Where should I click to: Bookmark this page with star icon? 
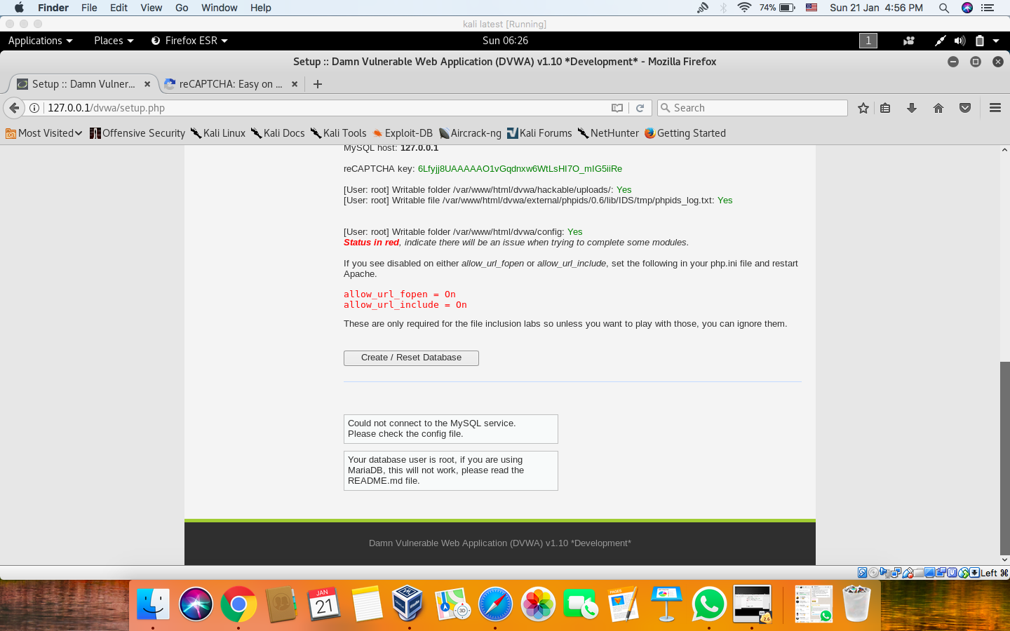point(863,108)
